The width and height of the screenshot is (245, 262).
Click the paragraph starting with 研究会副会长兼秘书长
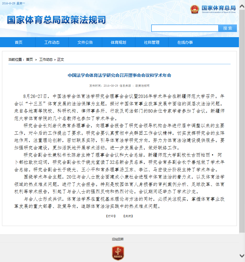(x=119, y=162)
